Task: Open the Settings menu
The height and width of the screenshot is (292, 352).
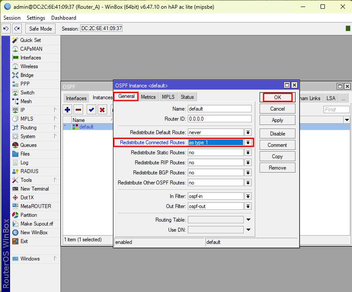Action: tap(36, 18)
